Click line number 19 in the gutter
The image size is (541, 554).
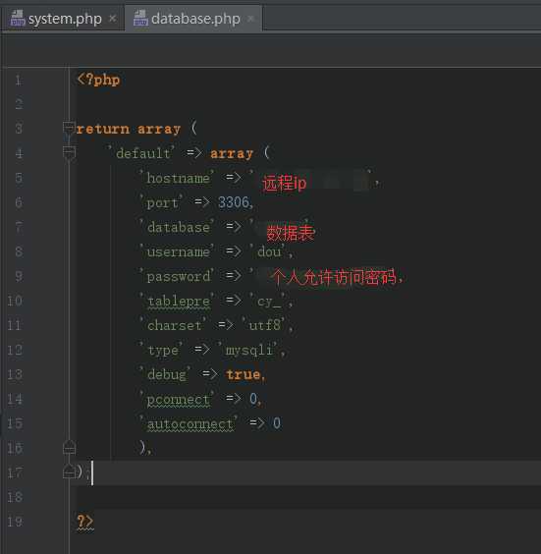[15, 522]
